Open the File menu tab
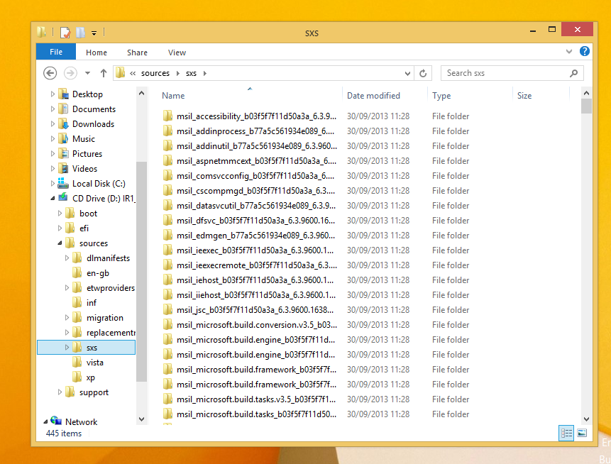The image size is (611, 464). pos(56,52)
